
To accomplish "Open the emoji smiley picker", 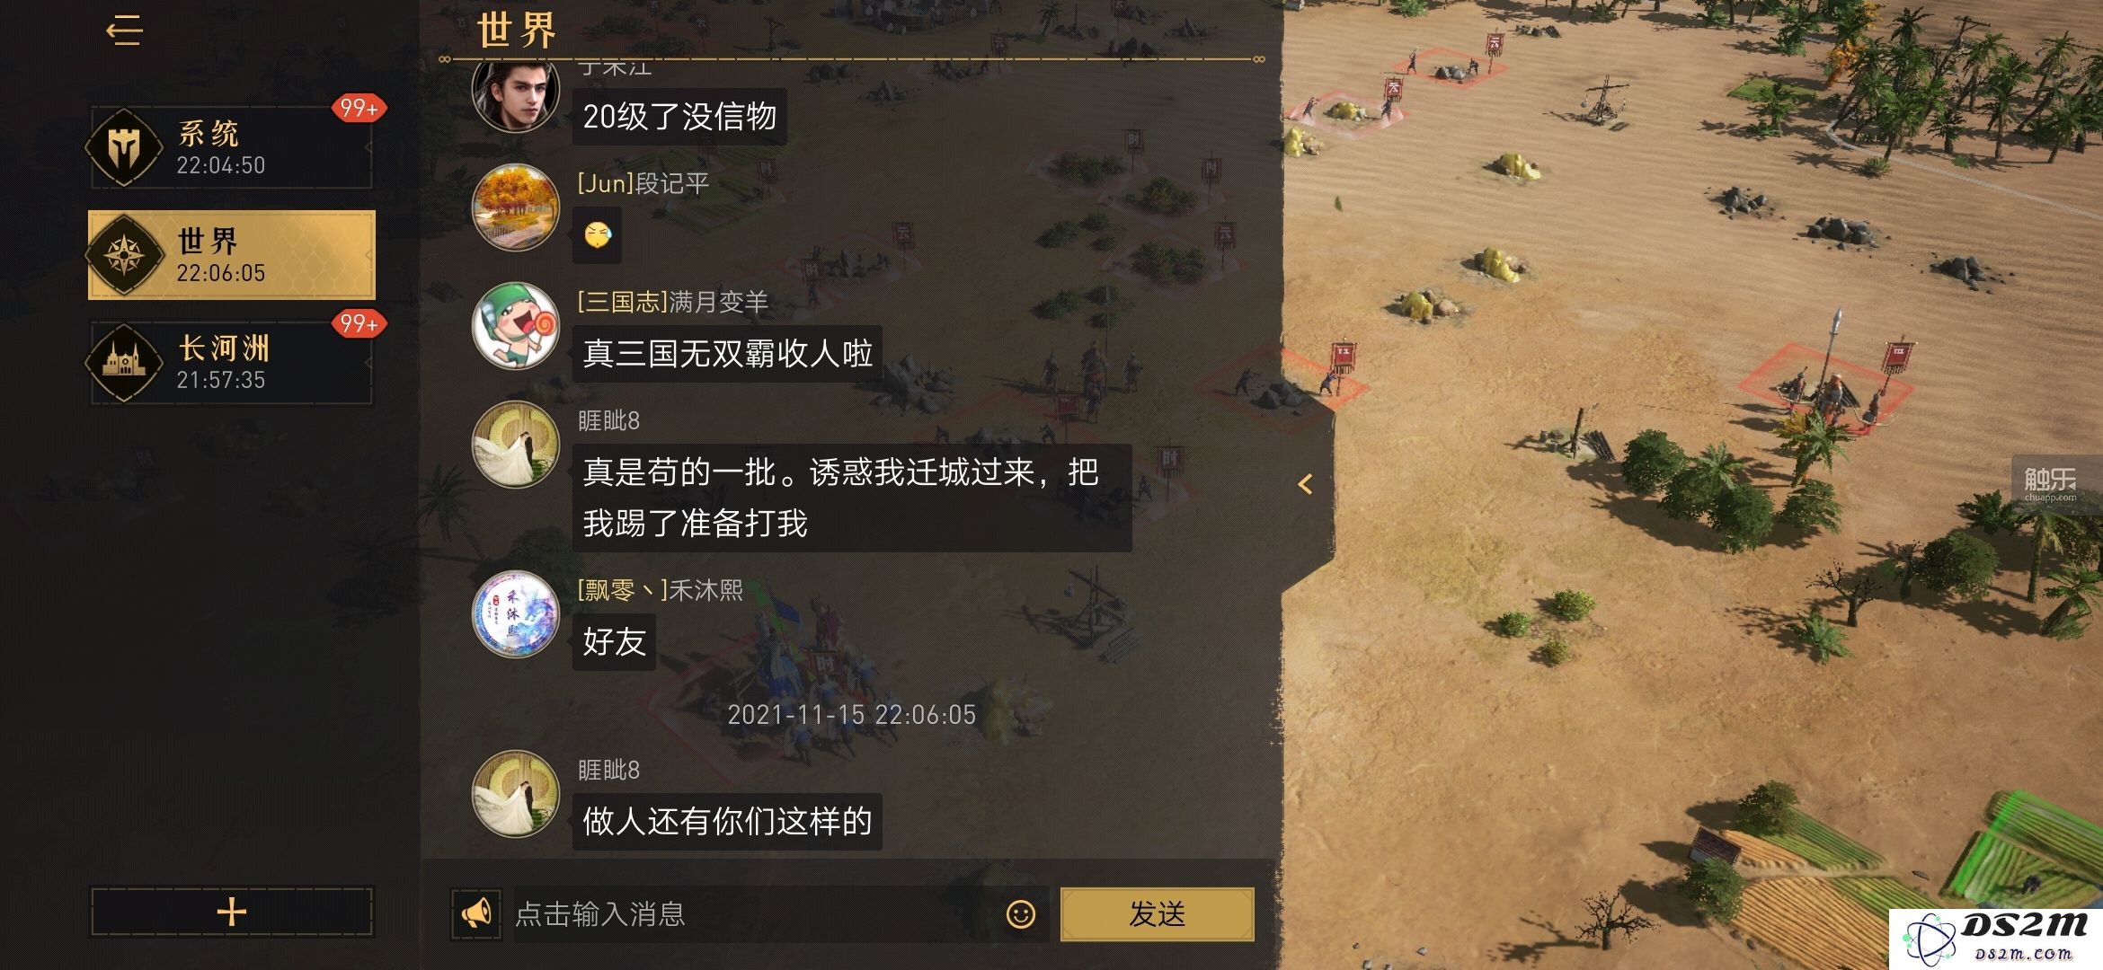I will point(1020,914).
